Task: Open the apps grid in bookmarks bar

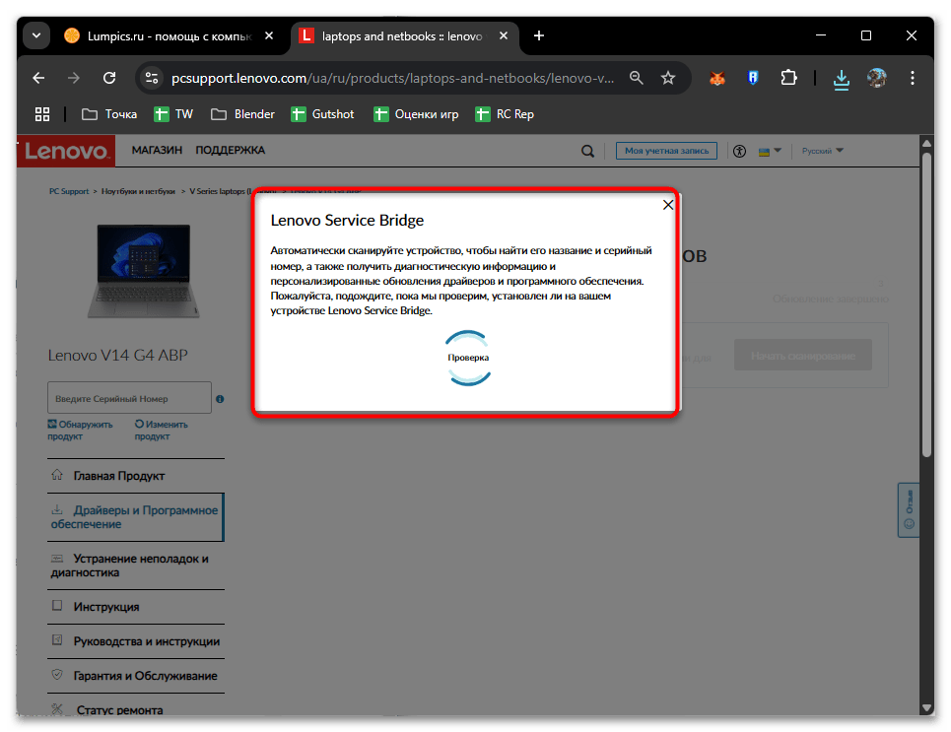Action: click(x=42, y=114)
